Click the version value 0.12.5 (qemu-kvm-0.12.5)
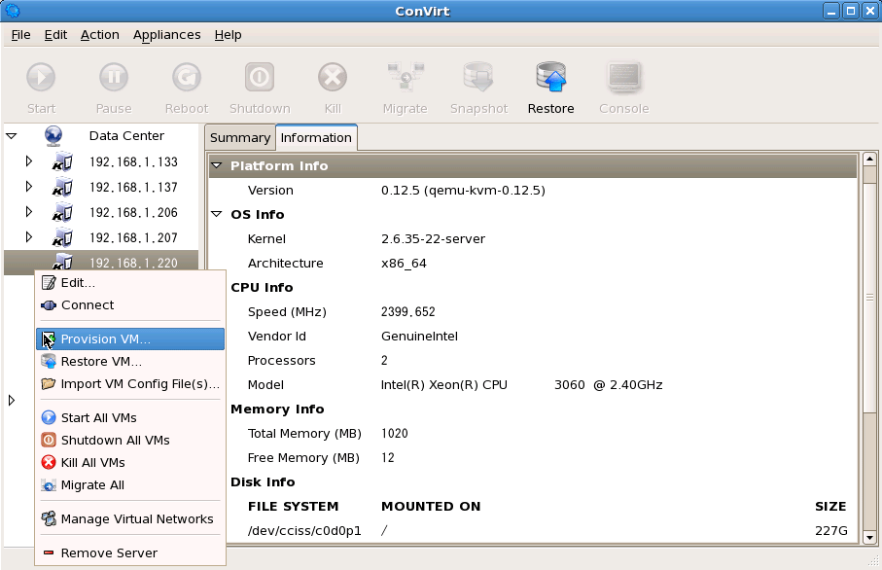882x570 pixels. click(x=463, y=191)
